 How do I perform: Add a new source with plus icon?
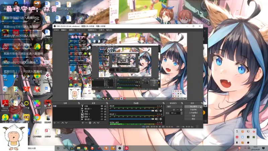(83, 123)
